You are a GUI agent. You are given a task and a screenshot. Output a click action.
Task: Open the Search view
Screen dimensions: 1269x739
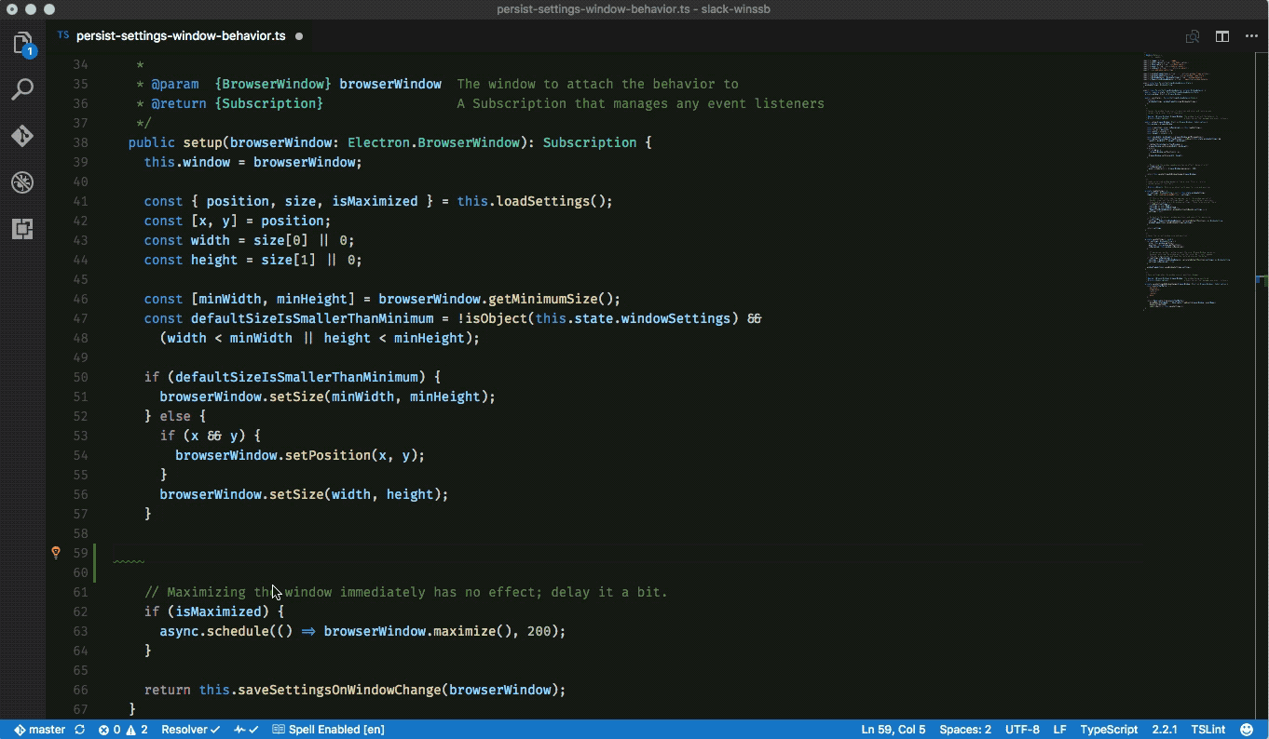coord(22,89)
